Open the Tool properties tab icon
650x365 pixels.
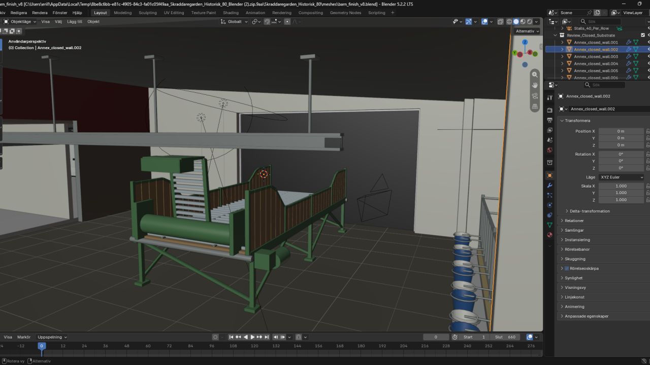click(549, 97)
